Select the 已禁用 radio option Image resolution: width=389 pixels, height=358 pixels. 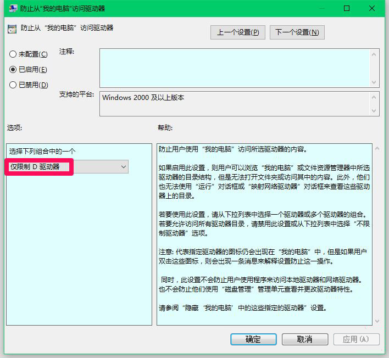[x=13, y=85]
